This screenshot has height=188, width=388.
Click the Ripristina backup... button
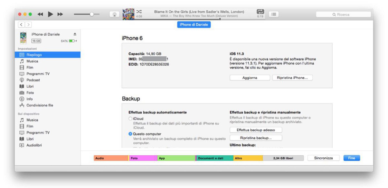[x=256, y=138]
